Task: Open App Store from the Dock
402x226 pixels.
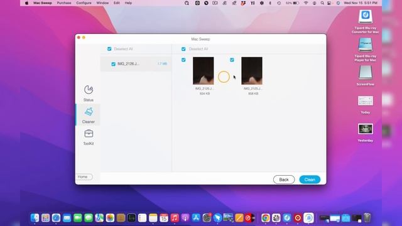Action: tap(196, 218)
